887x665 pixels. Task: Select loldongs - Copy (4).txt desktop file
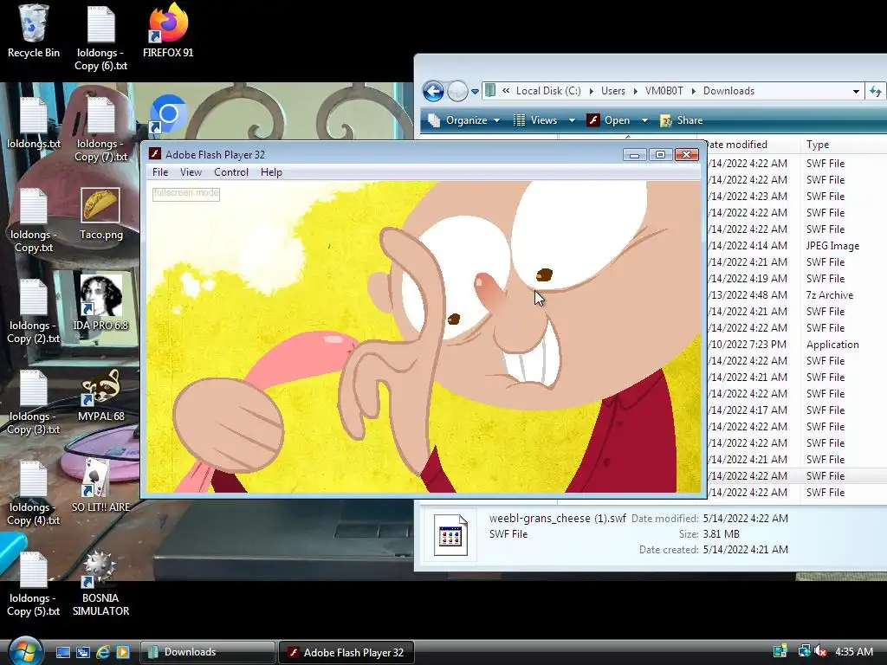[x=34, y=494]
